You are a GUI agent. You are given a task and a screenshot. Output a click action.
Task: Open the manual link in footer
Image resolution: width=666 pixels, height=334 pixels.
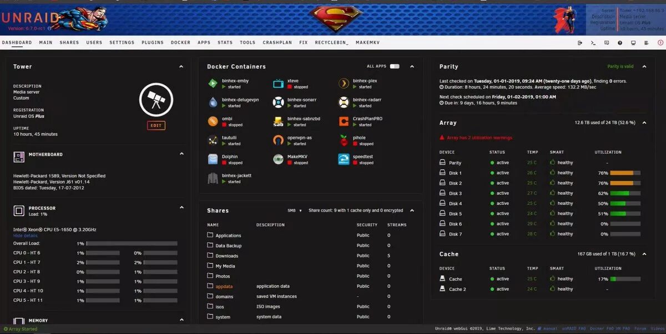[x=549, y=328]
